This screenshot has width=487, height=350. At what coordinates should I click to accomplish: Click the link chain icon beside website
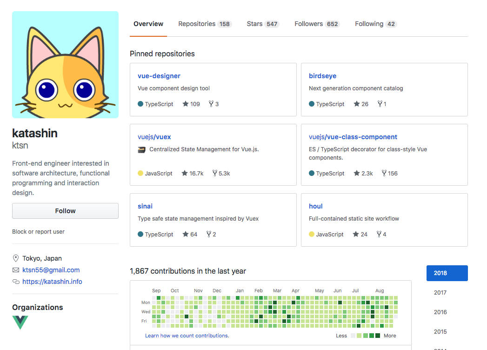click(16, 282)
